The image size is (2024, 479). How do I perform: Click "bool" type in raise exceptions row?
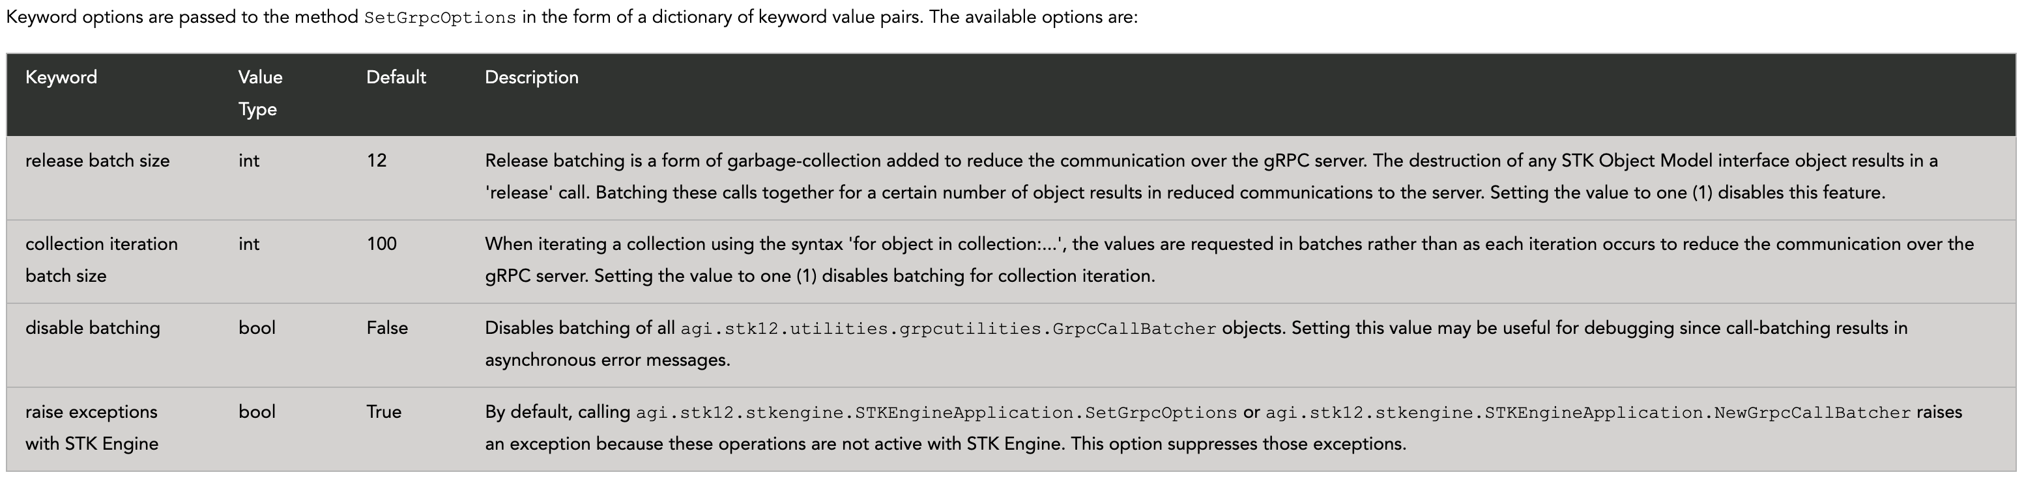pos(257,412)
